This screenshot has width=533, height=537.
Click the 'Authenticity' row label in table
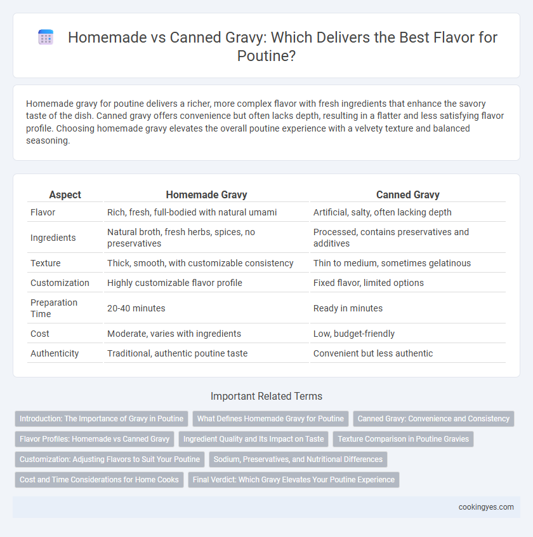tap(55, 353)
